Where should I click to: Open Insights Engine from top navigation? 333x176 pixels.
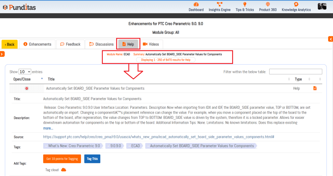point(219,5)
